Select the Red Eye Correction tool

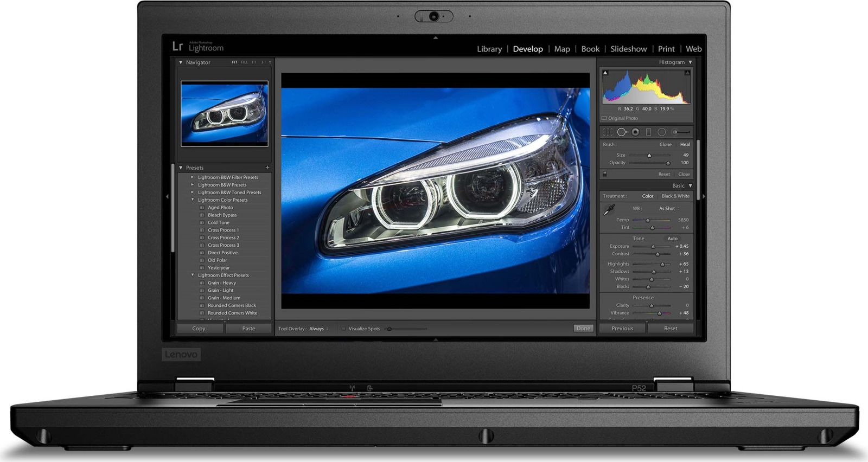pos(635,132)
